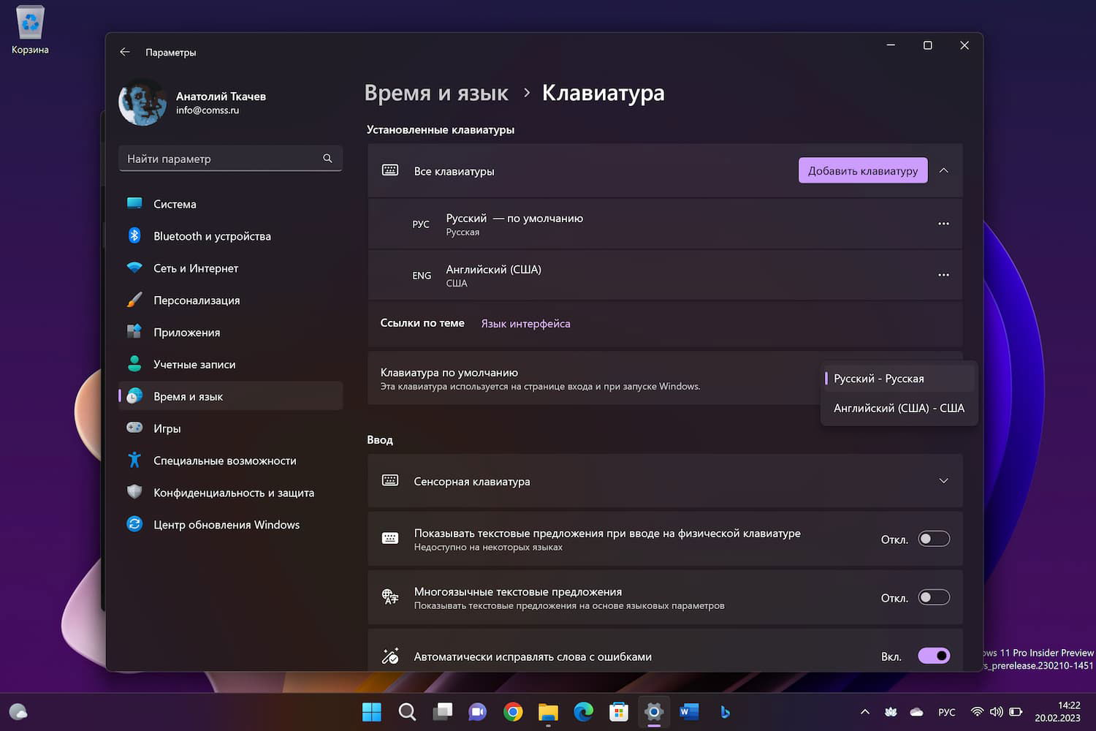Screen dimensions: 1096x731
Task: Open Bluetooth и устройства settings
Action: [x=230, y=236]
